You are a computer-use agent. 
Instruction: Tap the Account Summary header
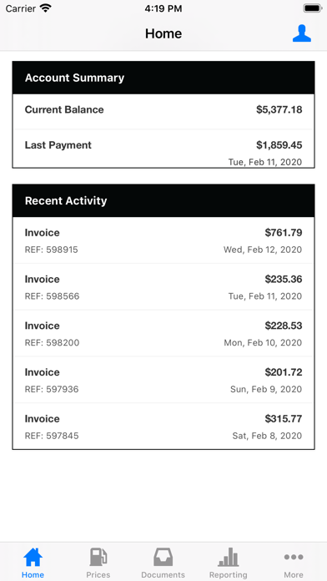tap(163, 78)
